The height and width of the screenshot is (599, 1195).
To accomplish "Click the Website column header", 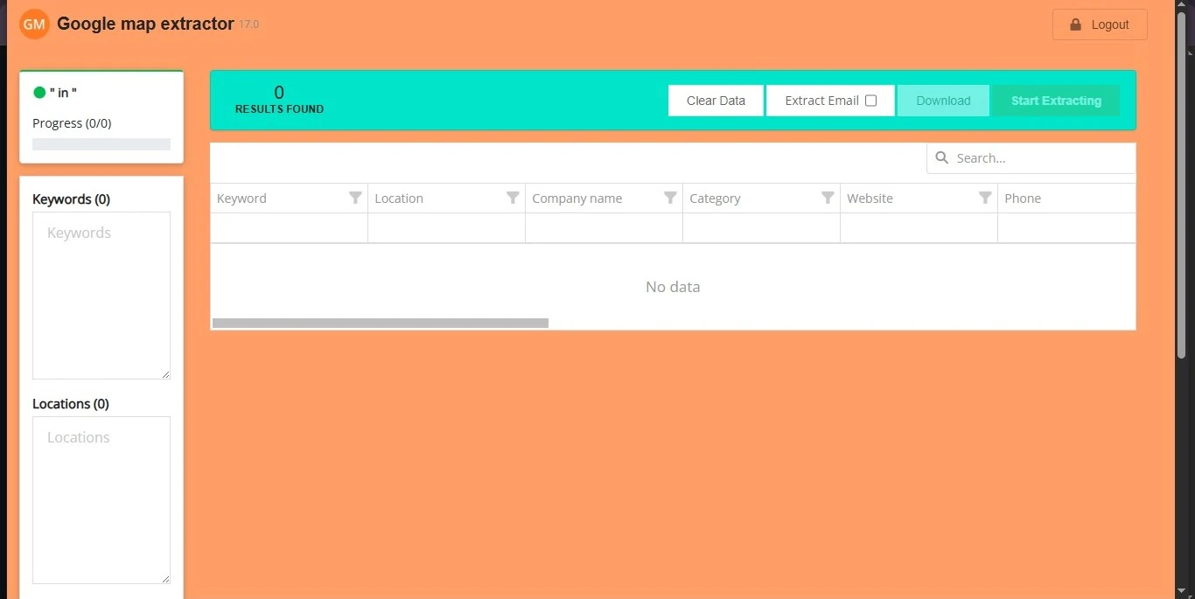I will [x=919, y=199].
